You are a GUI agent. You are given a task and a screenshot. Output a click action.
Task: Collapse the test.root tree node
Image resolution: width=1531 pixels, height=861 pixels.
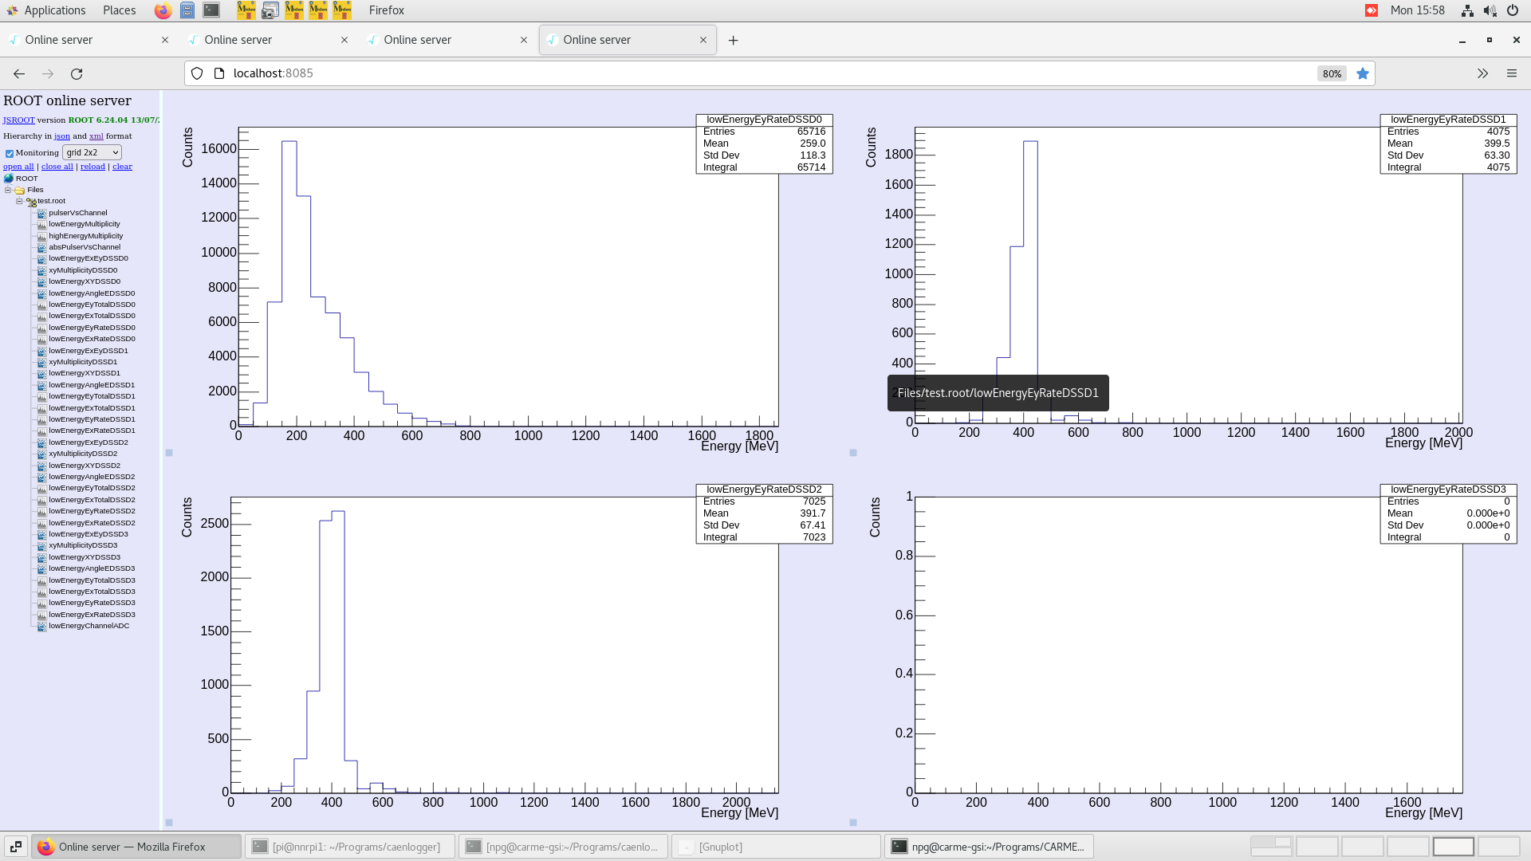click(x=19, y=201)
